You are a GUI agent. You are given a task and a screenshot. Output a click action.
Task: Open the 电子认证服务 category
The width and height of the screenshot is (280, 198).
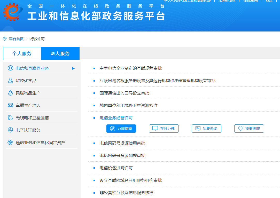point(42,130)
